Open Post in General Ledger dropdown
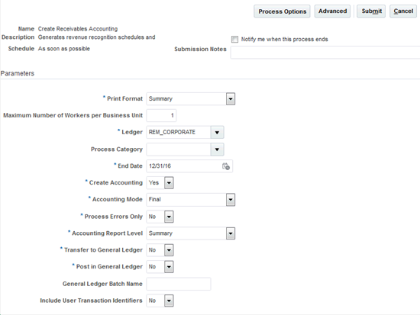420x315 pixels. tap(169, 267)
